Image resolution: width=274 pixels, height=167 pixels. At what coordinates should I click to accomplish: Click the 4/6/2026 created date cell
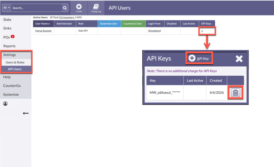click(217, 93)
